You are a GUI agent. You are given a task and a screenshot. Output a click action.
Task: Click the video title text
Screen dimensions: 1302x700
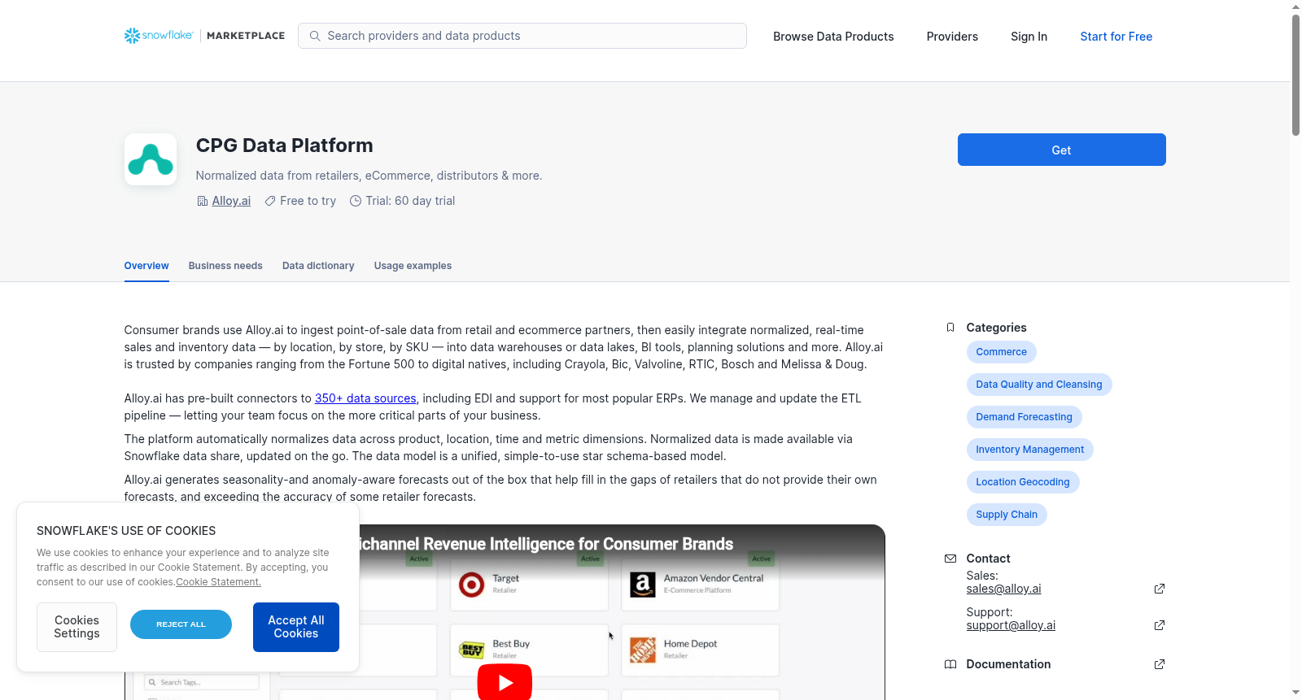tap(546, 544)
